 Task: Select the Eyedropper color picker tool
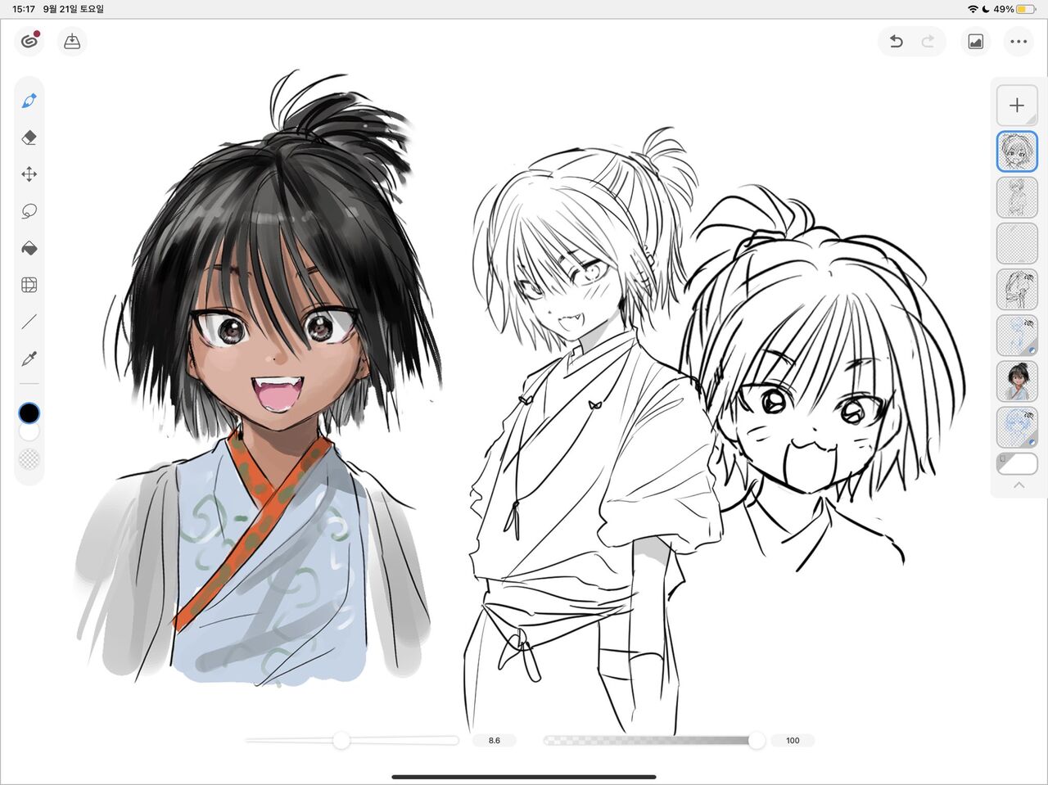(x=29, y=359)
